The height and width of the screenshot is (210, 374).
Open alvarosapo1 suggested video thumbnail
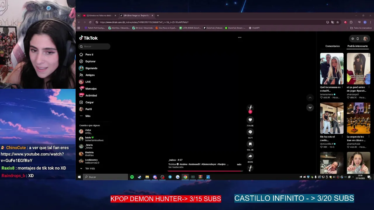(359, 69)
